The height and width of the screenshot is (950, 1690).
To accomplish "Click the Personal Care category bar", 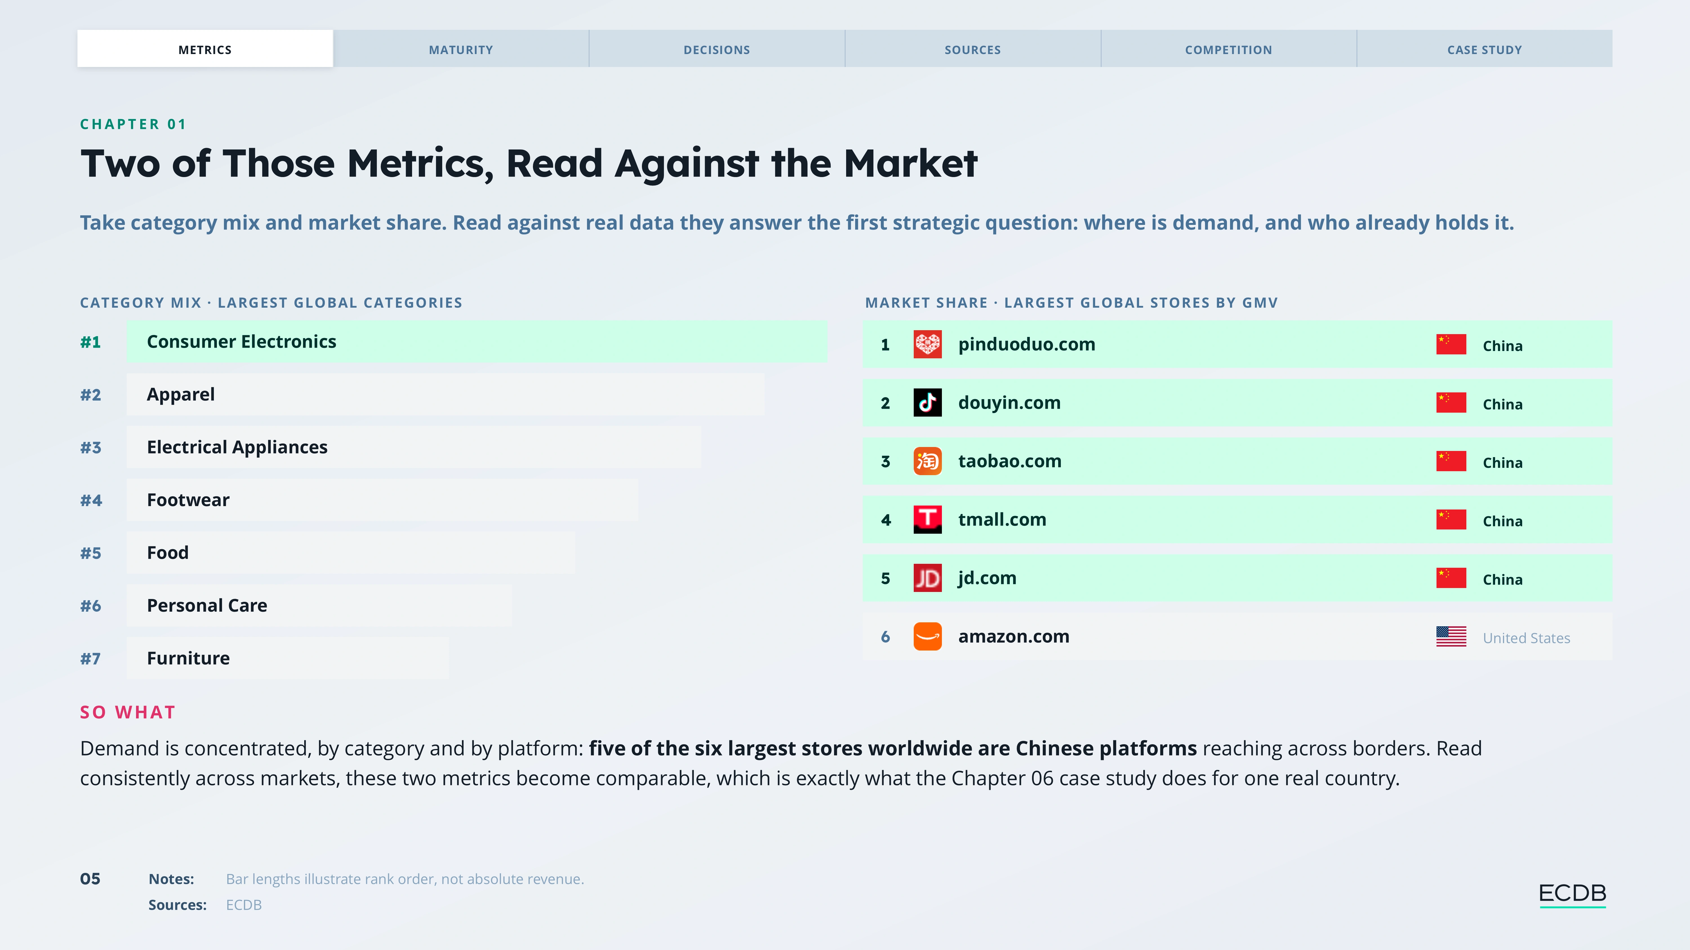I will point(319,605).
